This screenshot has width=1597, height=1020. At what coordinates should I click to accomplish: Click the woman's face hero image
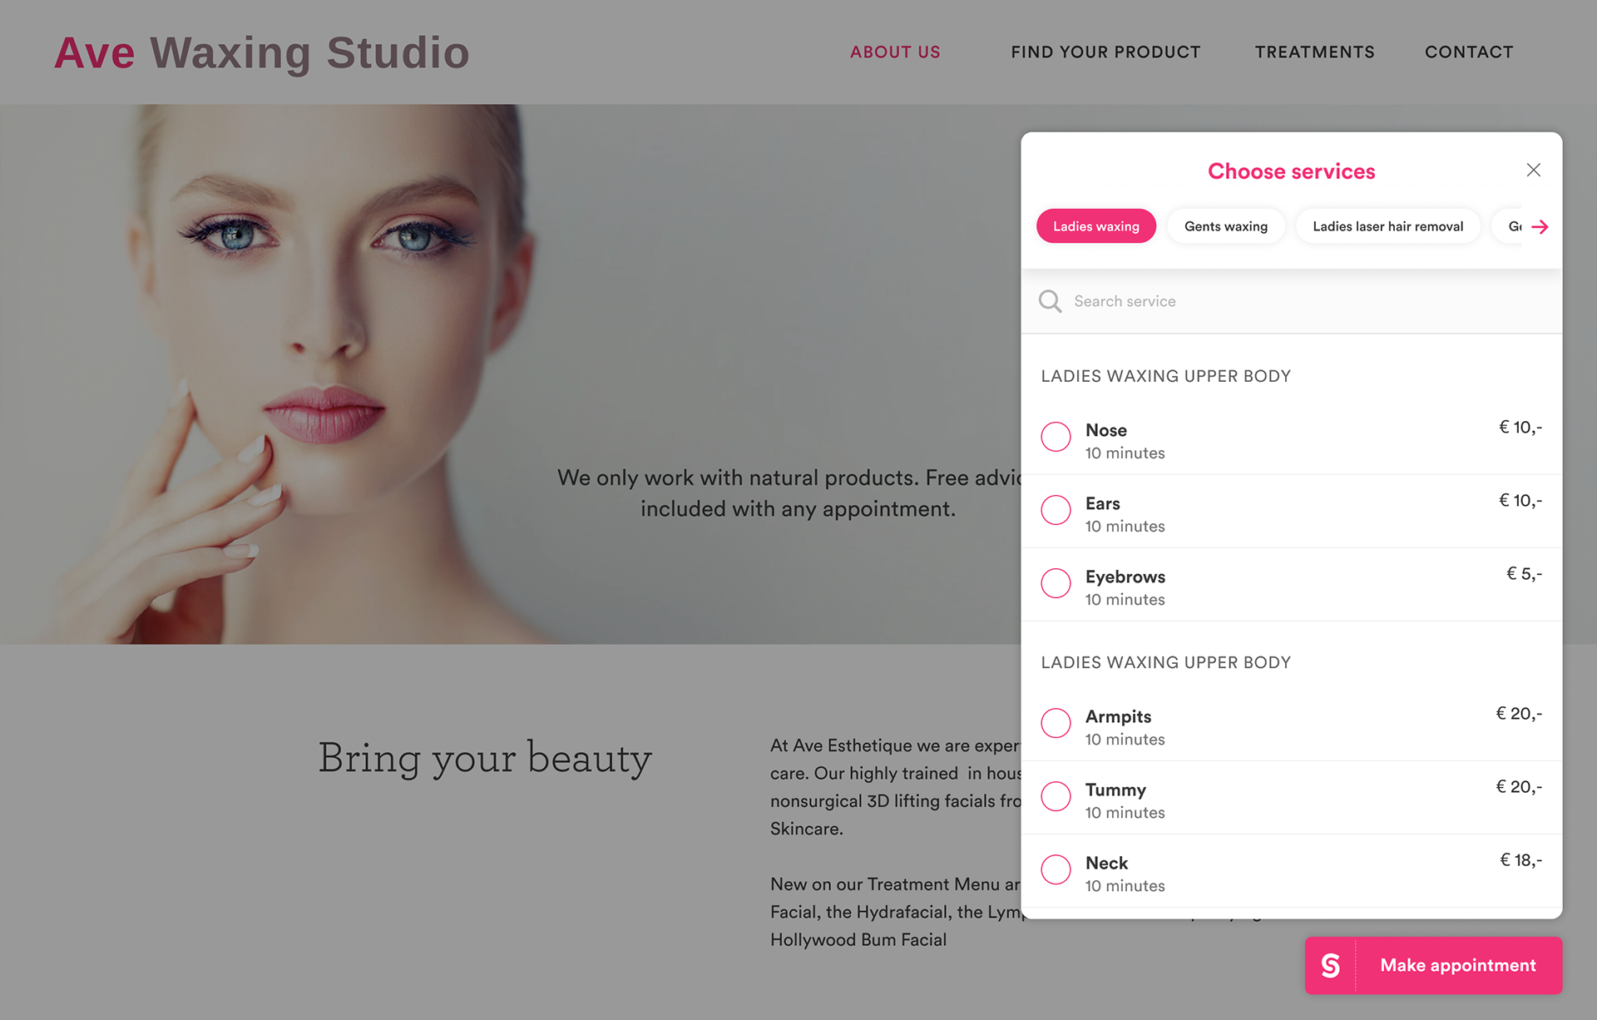[511, 374]
